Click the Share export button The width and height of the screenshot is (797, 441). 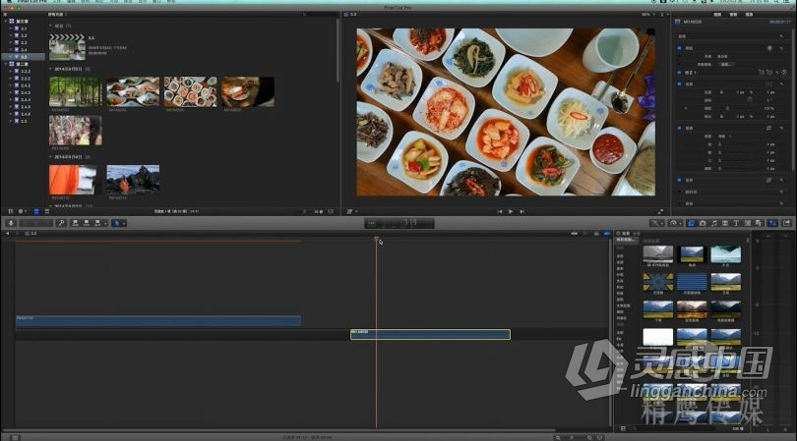[787, 223]
